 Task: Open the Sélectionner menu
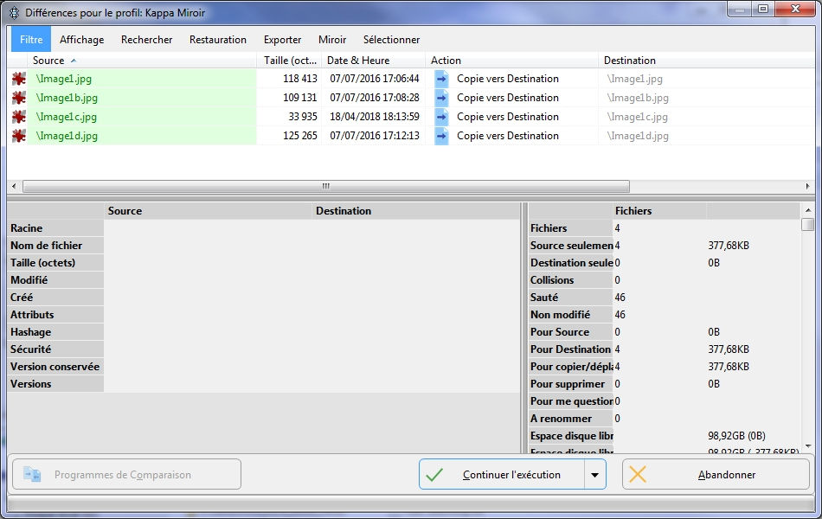pos(391,39)
